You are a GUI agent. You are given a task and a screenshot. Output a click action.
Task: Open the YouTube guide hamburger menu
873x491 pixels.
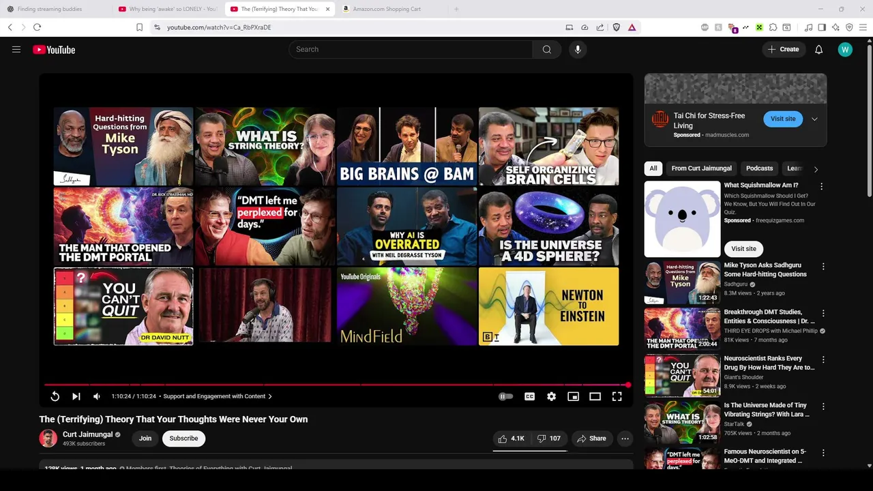click(16, 49)
